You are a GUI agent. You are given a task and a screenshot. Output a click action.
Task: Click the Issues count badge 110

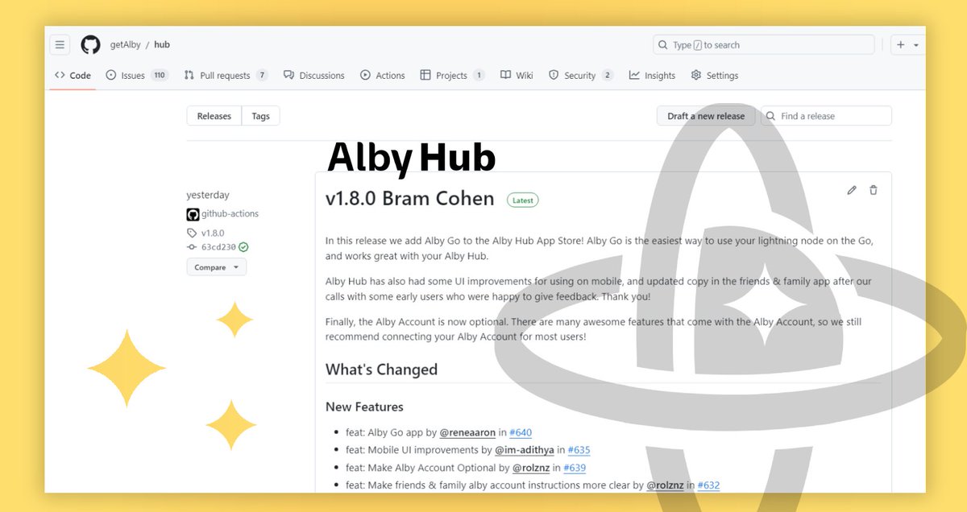click(x=160, y=76)
